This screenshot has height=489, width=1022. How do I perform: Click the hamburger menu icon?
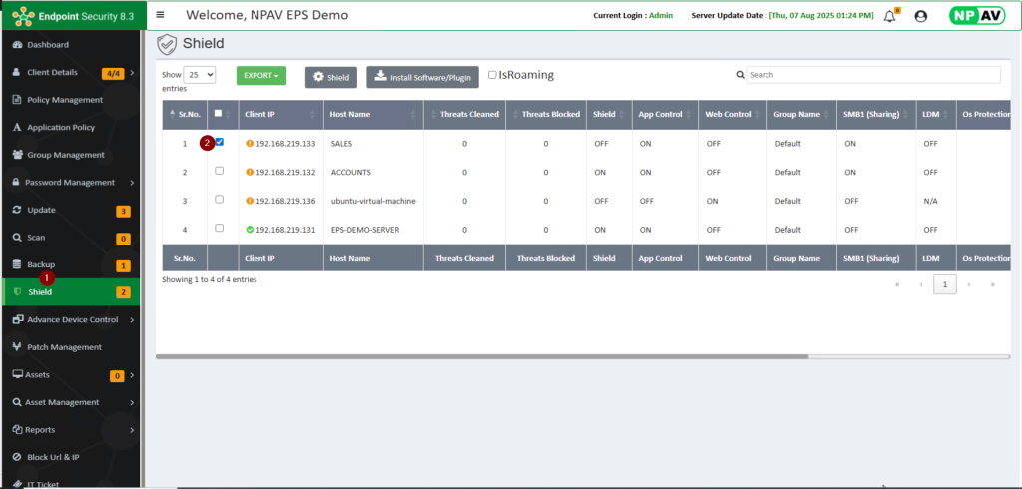point(160,15)
